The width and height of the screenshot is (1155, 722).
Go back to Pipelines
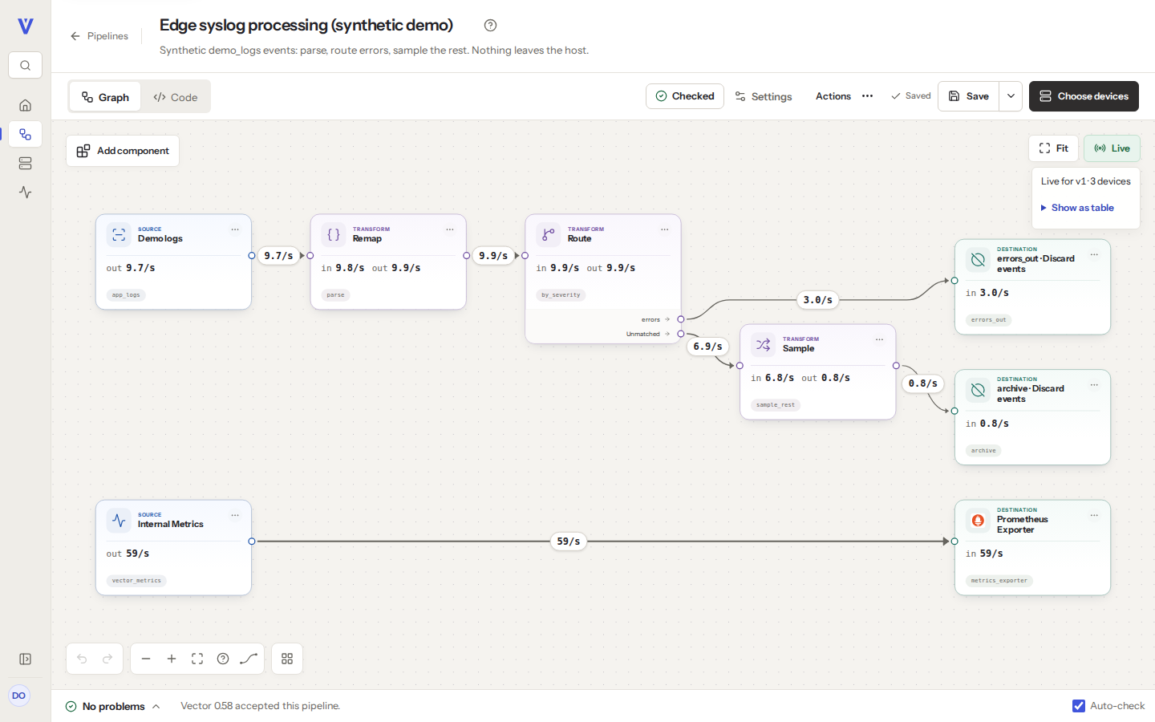99,36
